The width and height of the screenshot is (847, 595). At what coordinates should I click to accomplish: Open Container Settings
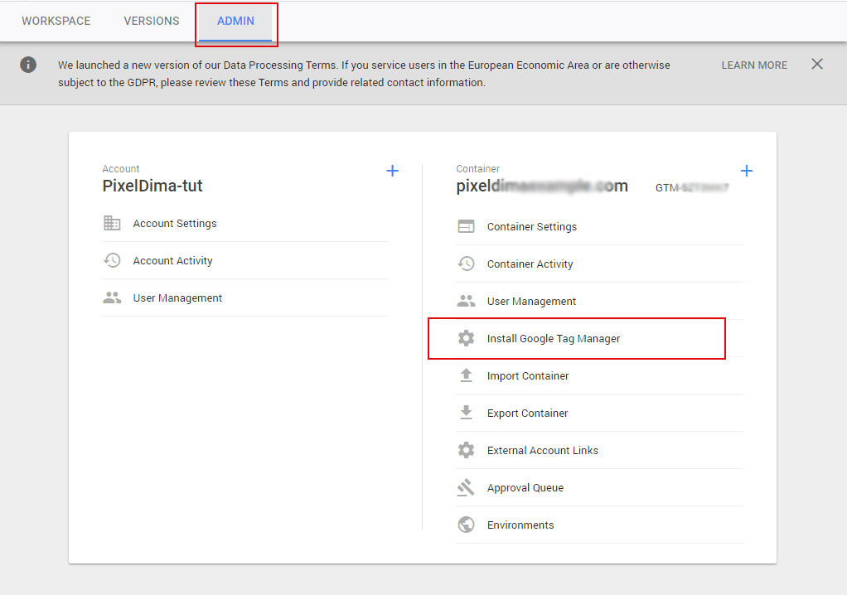point(531,227)
